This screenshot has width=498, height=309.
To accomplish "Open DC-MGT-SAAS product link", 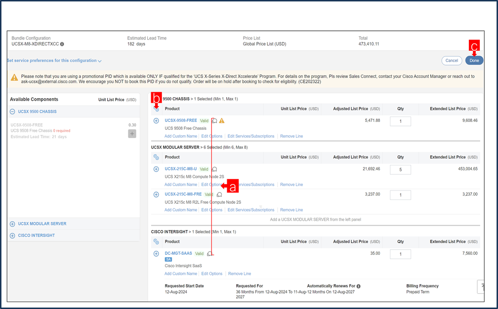I will 178,254.
